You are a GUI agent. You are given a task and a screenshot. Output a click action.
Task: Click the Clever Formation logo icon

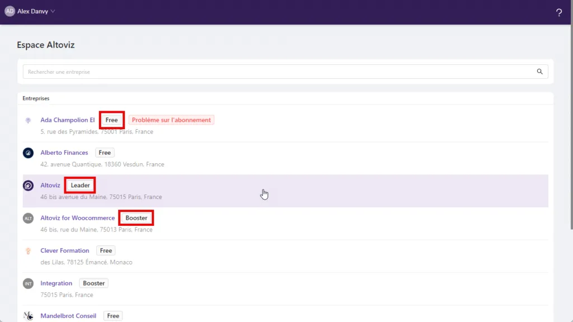(x=28, y=251)
